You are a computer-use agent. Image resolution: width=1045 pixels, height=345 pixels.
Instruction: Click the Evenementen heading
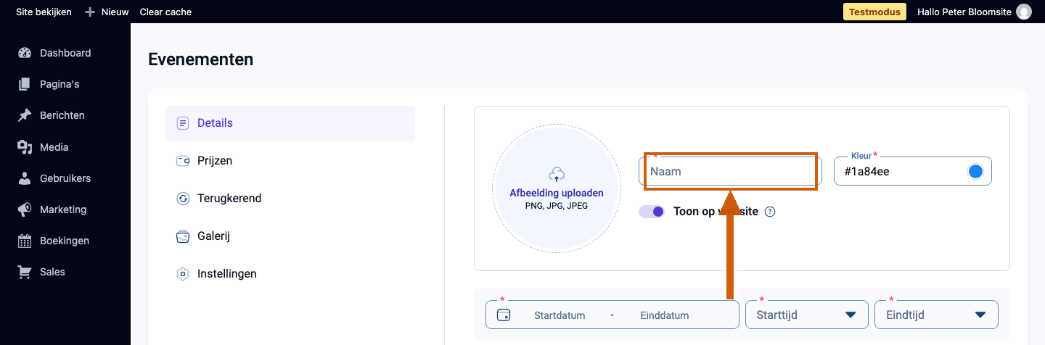pyautogui.click(x=201, y=59)
